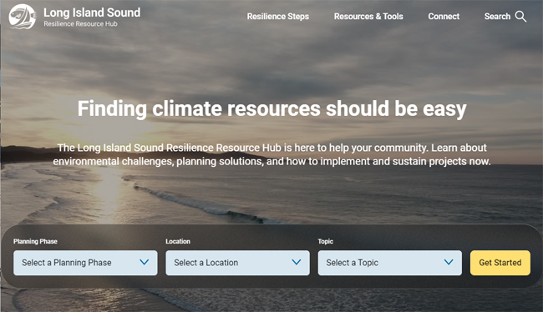Screen dimensions: 543x312
Task: Click the Finding climate resources should be easy heading
Action: [271, 109]
